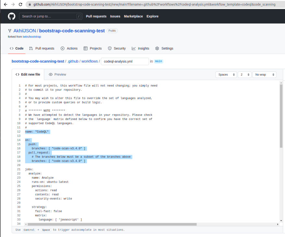
Task: Open the twbs/bootstrap forked-from link
Action: pyautogui.click(x=32, y=37)
